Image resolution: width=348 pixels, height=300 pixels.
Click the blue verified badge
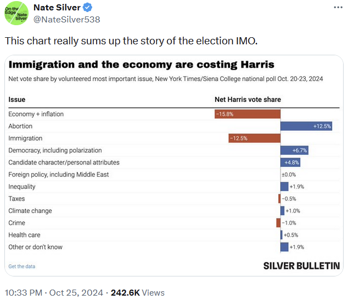pos(87,8)
